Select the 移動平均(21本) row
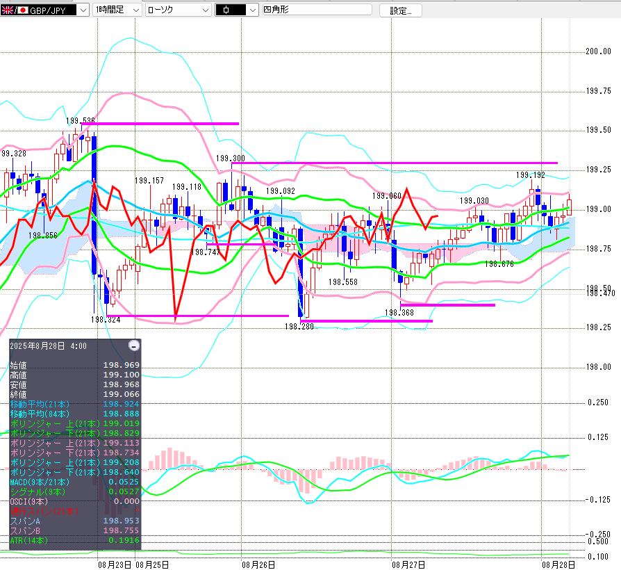Image resolution: width=621 pixels, height=570 pixels. (75, 404)
